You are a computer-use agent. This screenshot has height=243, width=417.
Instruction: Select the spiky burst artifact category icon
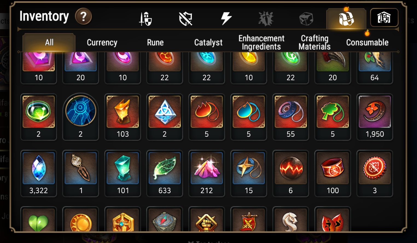tap(266, 19)
